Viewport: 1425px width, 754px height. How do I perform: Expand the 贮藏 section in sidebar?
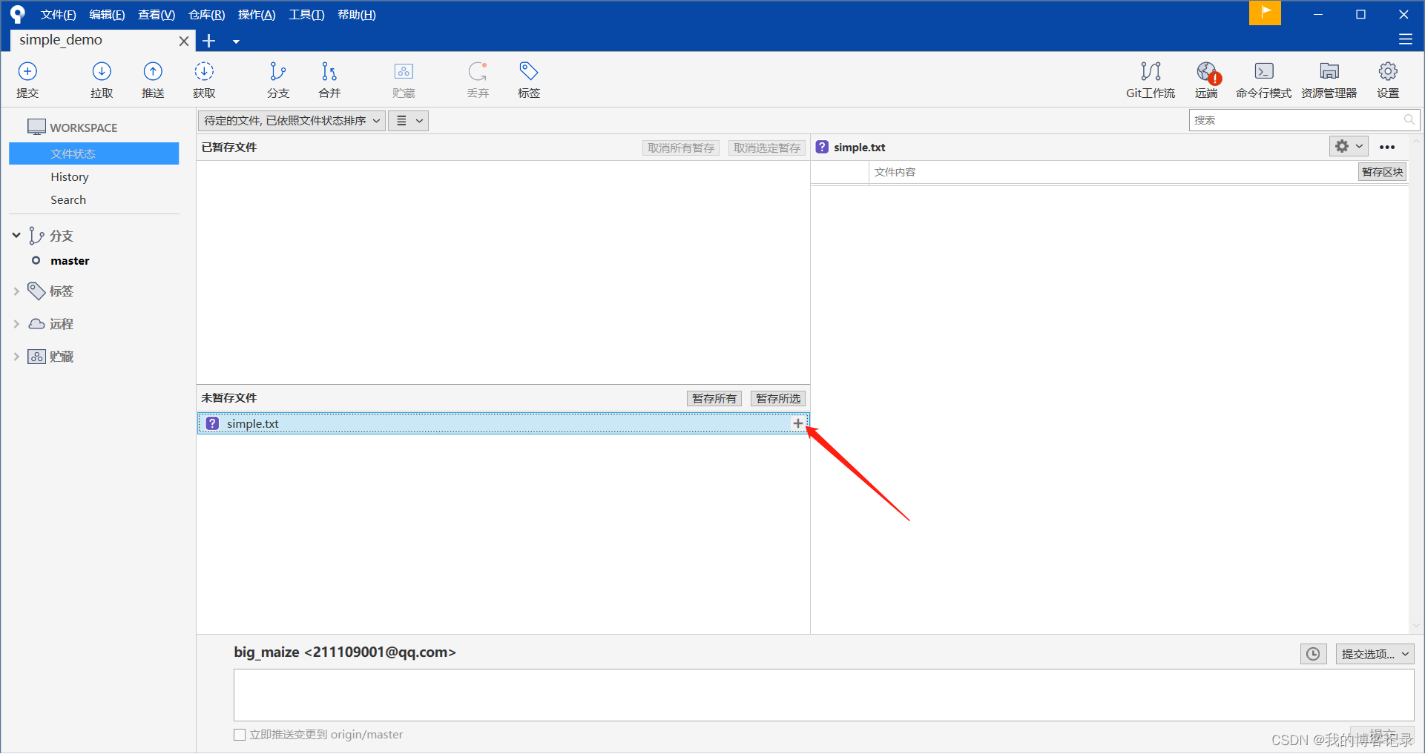point(16,357)
